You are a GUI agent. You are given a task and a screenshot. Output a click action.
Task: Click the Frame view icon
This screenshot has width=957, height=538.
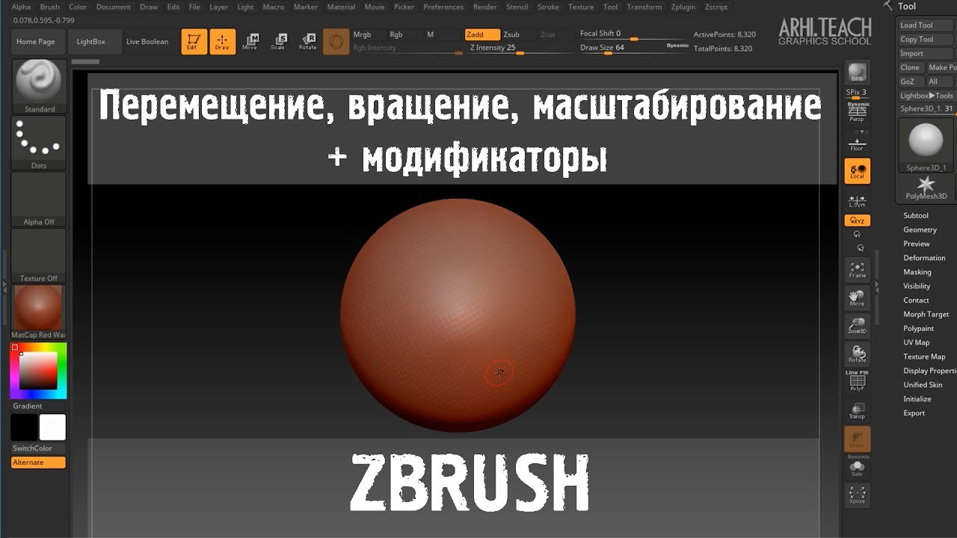click(857, 270)
